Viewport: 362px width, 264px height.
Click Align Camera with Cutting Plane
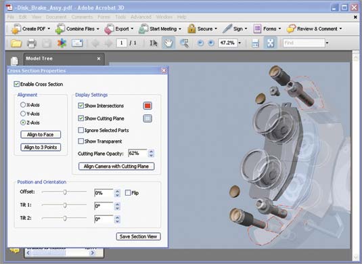pos(116,167)
